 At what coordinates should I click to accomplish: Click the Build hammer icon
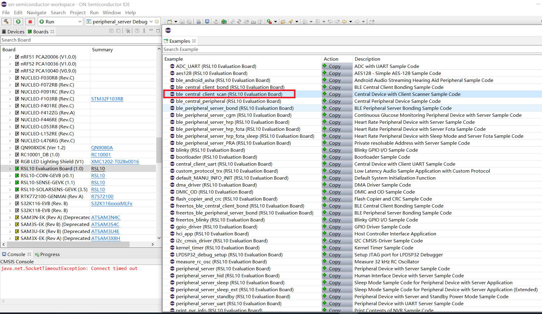click(x=6, y=22)
